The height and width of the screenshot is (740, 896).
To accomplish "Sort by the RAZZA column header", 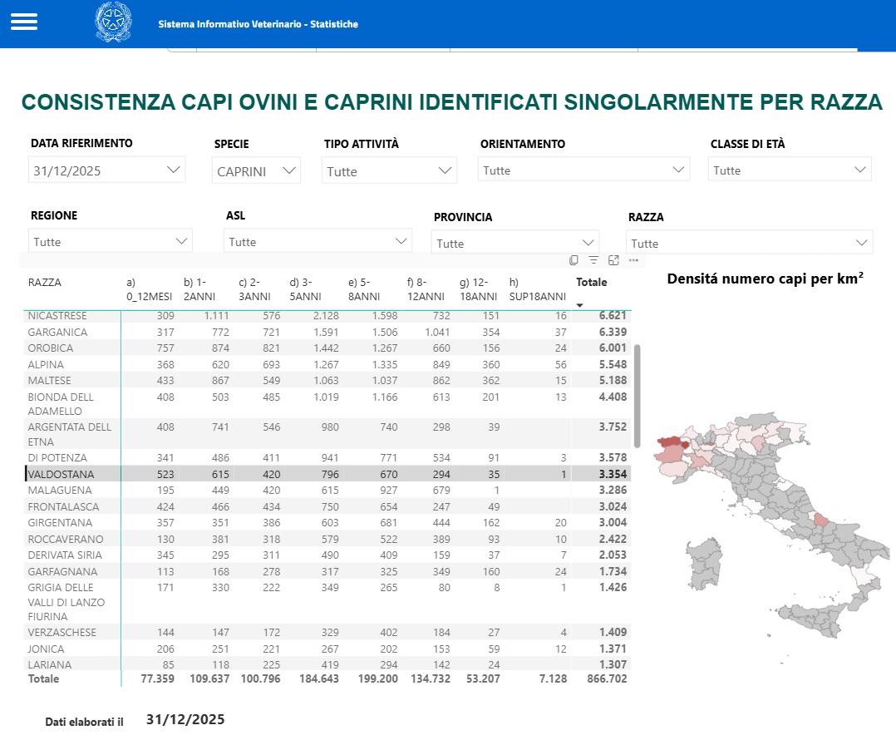I will (x=45, y=283).
